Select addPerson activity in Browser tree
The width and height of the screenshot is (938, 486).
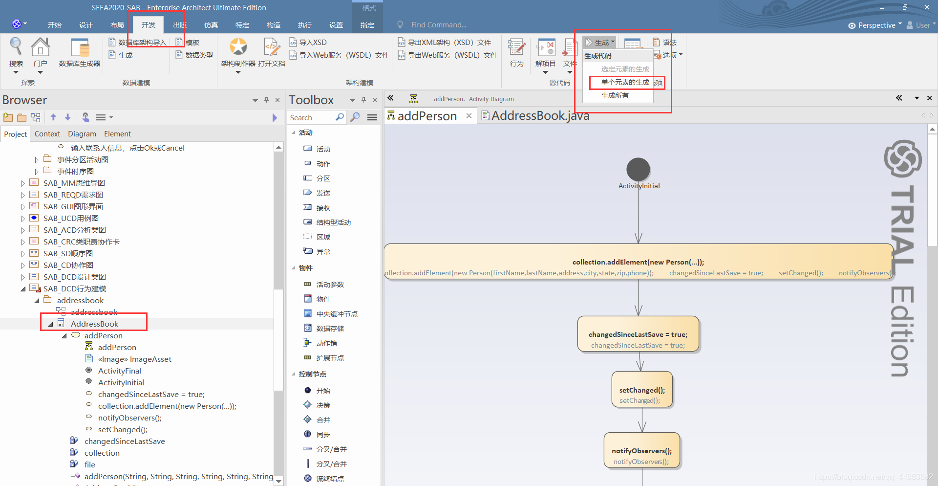(x=103, y=336)
